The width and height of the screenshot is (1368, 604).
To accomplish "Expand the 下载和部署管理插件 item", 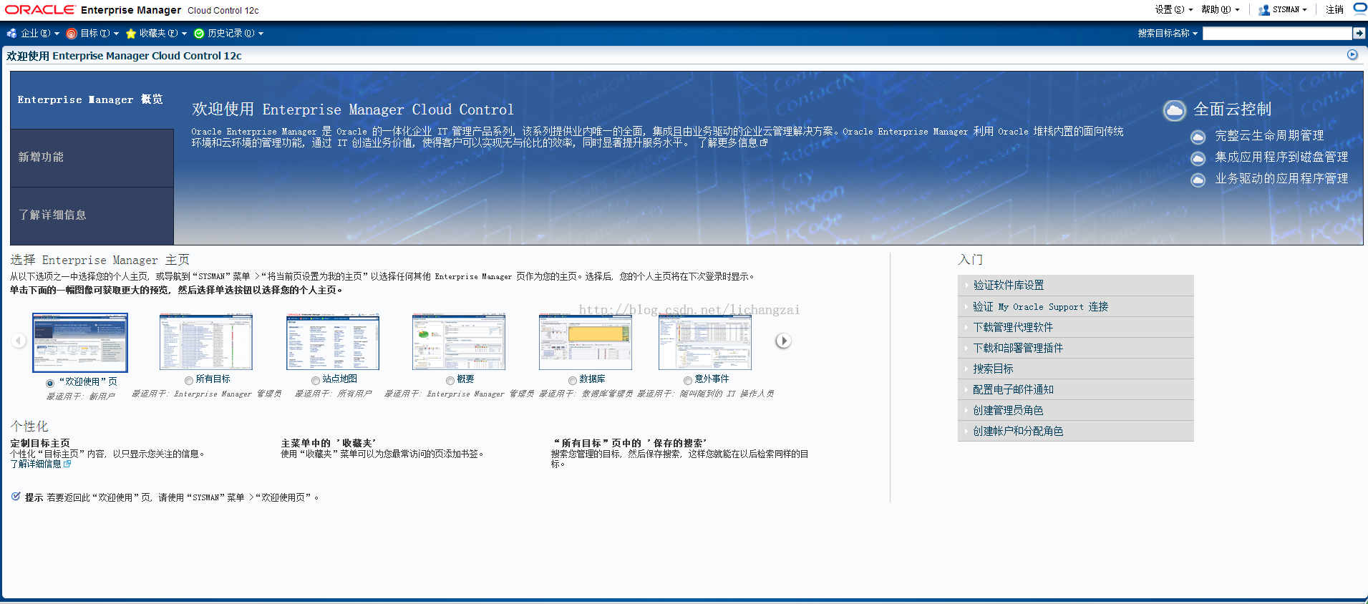I will [x=1076, y=348].
